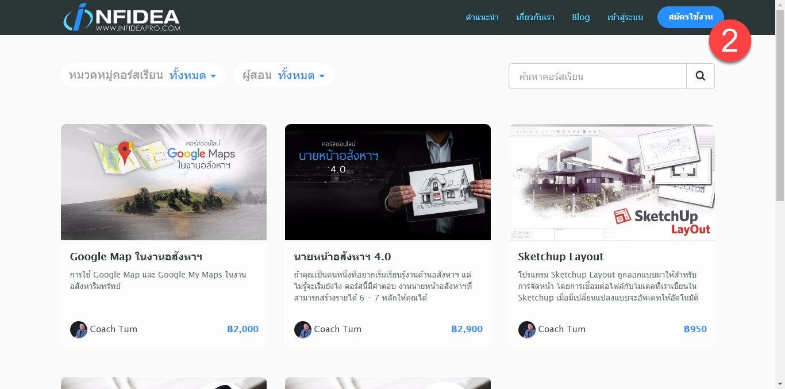This screenshot has height=389, width=785.
Task: Click the นายหน้าอสังหาฯ 4.0 course title
Action: [x=343, y=257]
